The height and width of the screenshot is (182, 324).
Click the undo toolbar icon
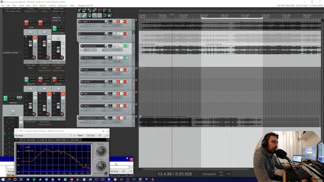click(99, 10)
